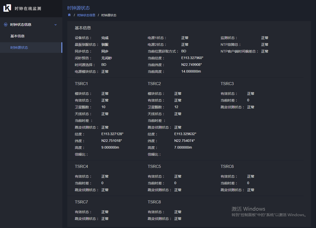Click the home icon in breadcrumb
316x228 pixels.
tap(69, 15)
